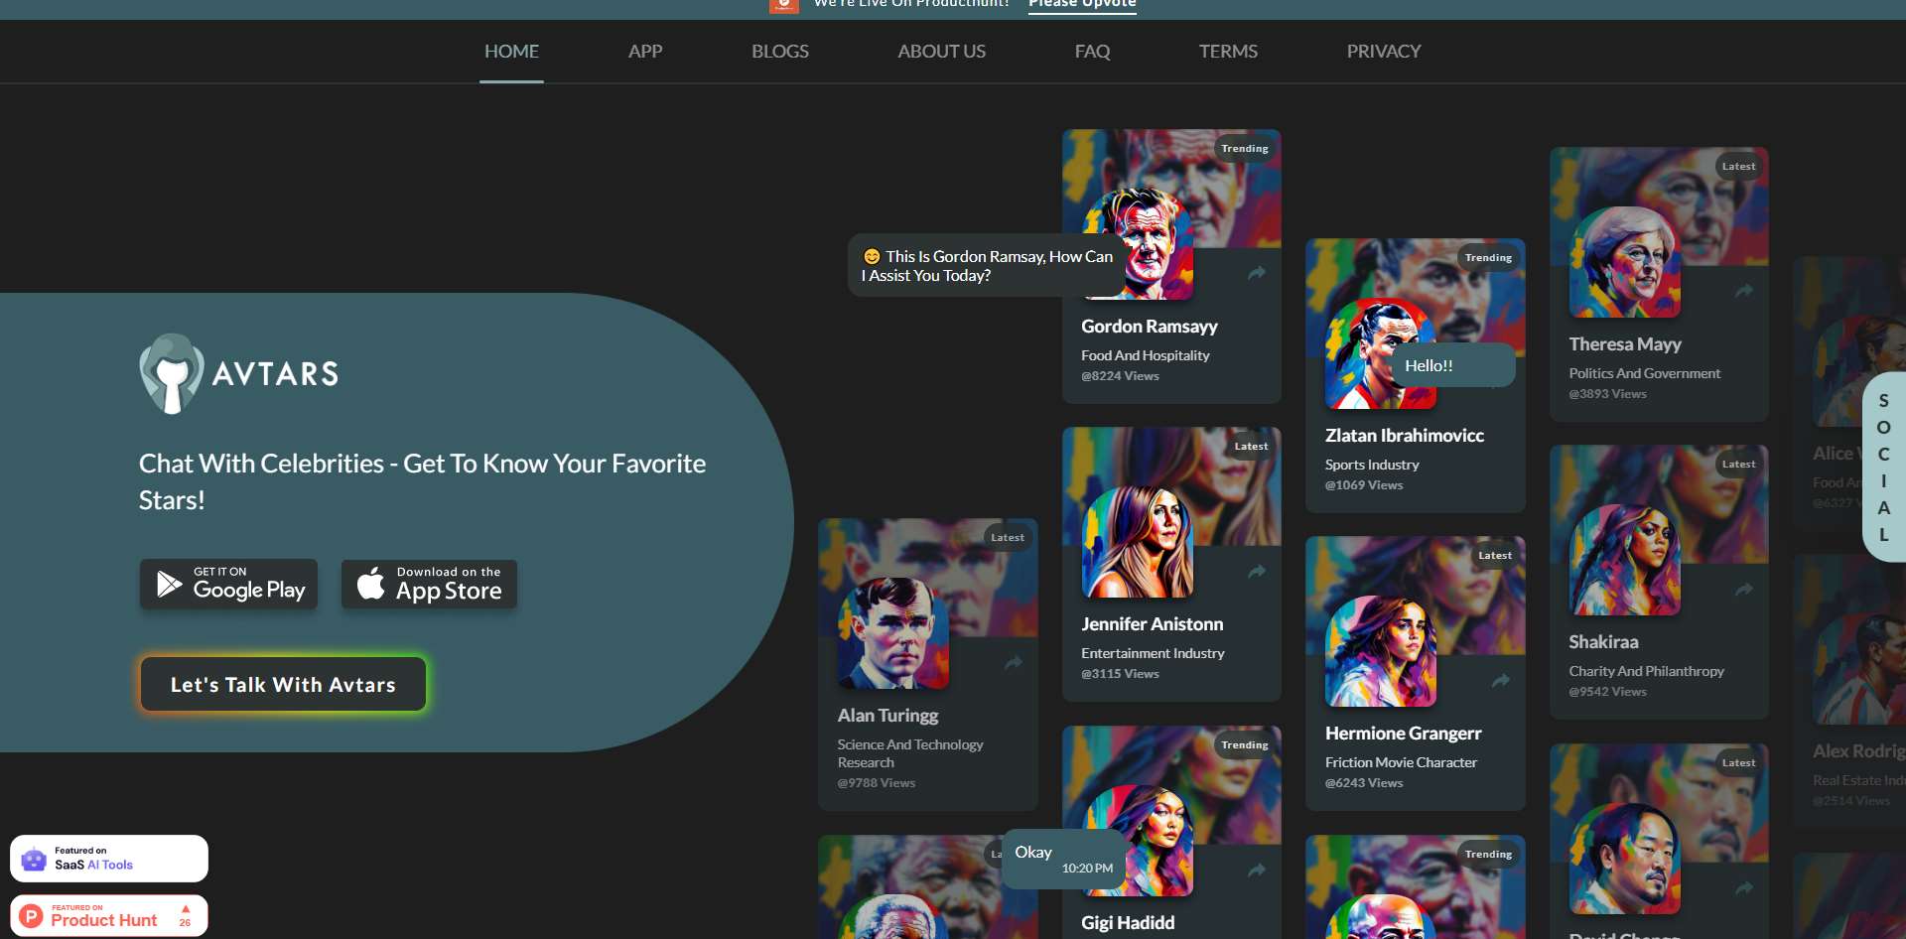Share the Theresa Mayy card
Viewport: 1906px width, 939px height.
pos(1744,291)
